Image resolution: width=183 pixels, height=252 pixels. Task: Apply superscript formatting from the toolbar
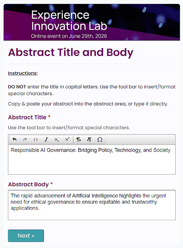point(67,139)
